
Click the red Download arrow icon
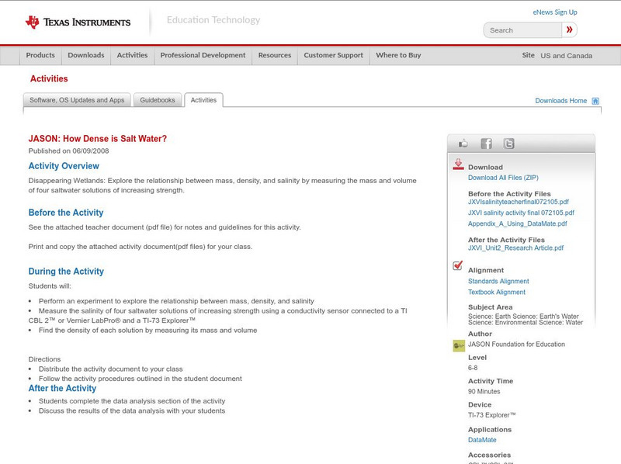pos(458,164)
